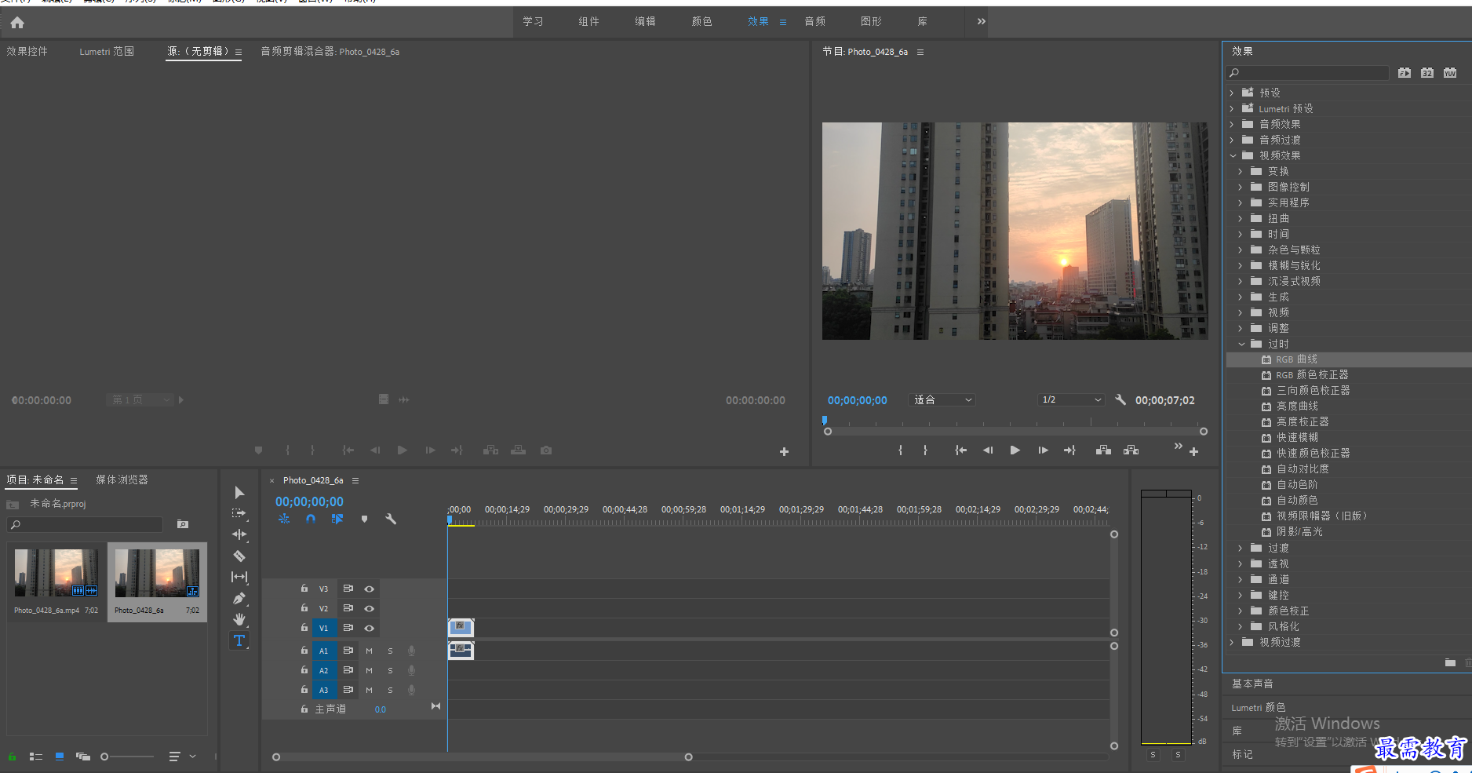1472x773 pixels.
Task: Open the 基本声音 panel
Action: click(x=1252, y=684)
